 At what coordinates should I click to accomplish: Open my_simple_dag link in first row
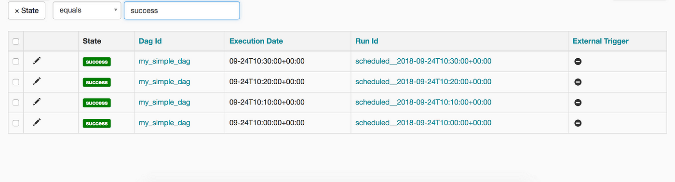164,61
